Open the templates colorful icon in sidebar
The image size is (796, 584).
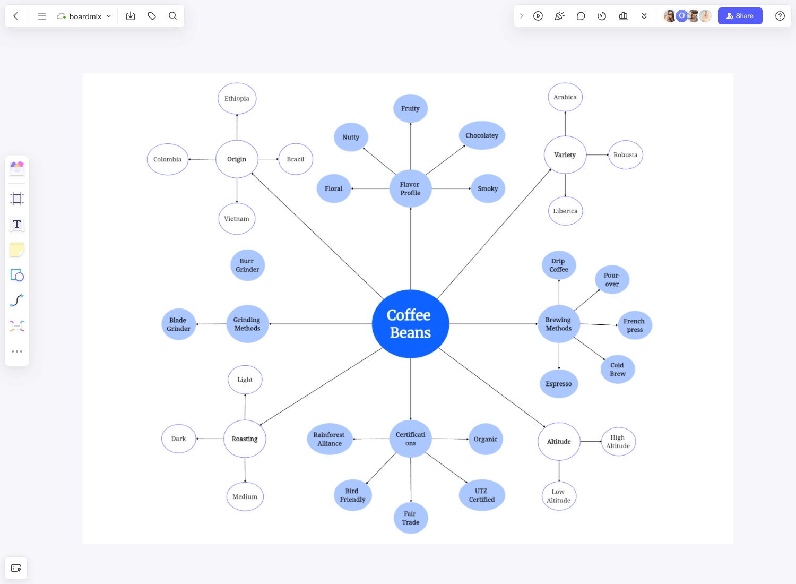17,168
